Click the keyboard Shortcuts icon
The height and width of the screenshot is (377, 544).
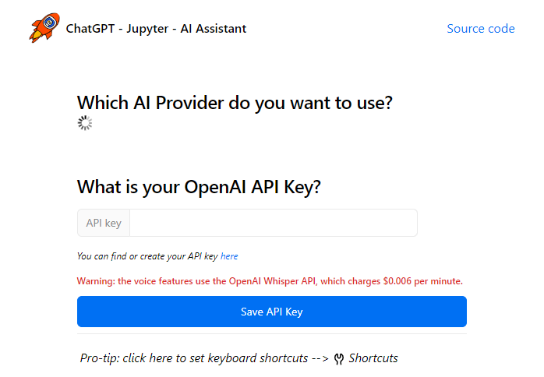(339, 359)
